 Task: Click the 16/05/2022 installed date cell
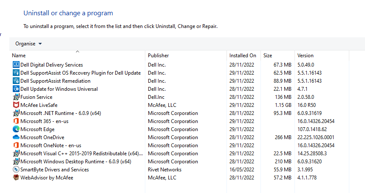pos(242,170)
